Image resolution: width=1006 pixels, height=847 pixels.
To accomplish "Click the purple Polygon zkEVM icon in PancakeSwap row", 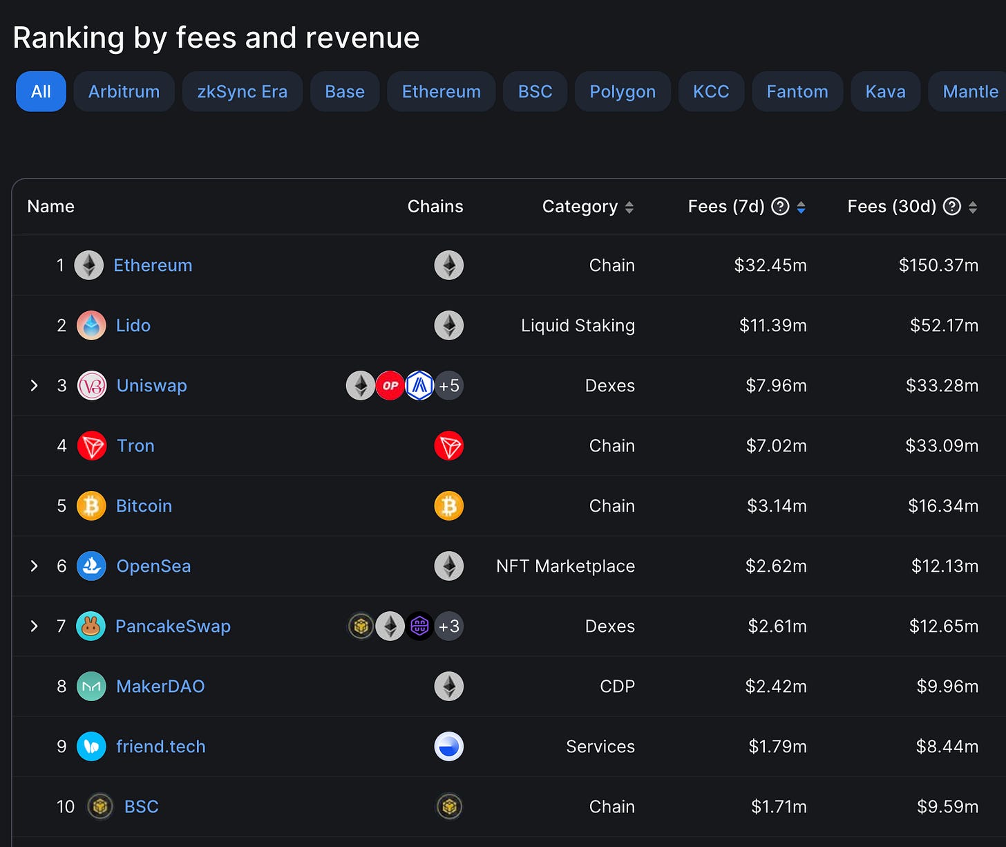I will (419, 626).
